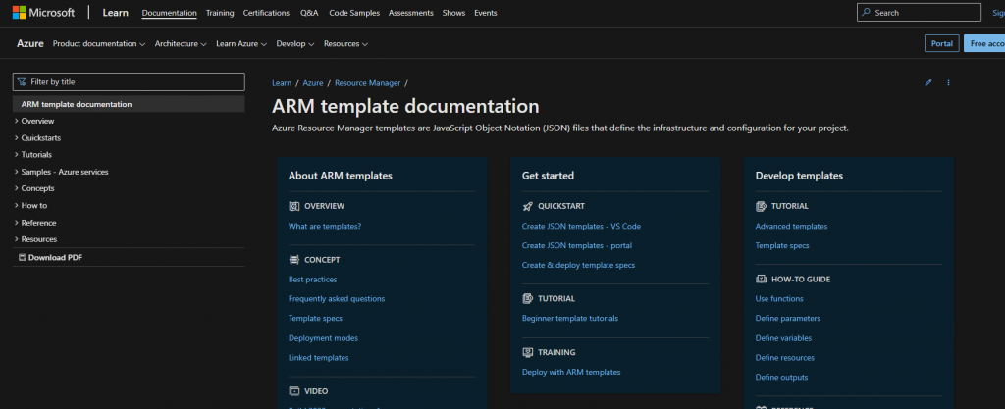Expand the How to sidebar section
1005x409 pixels.
[33, 206]
